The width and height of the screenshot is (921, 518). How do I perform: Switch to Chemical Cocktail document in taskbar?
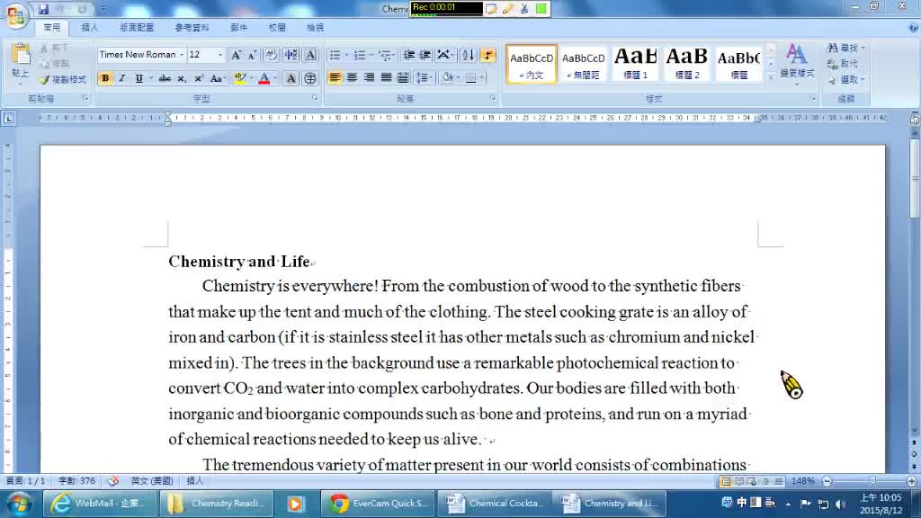(496, 504)
